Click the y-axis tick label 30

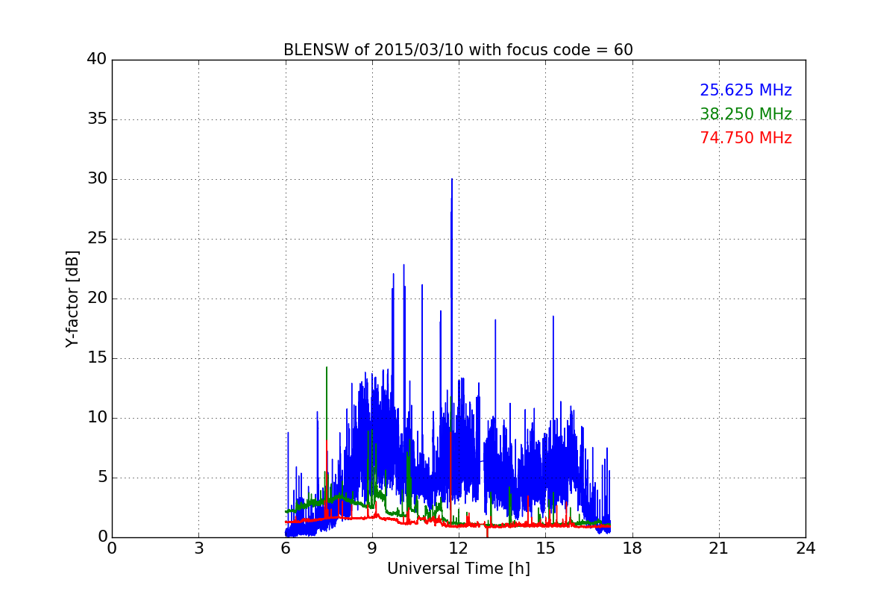click(x=97, y=178)
